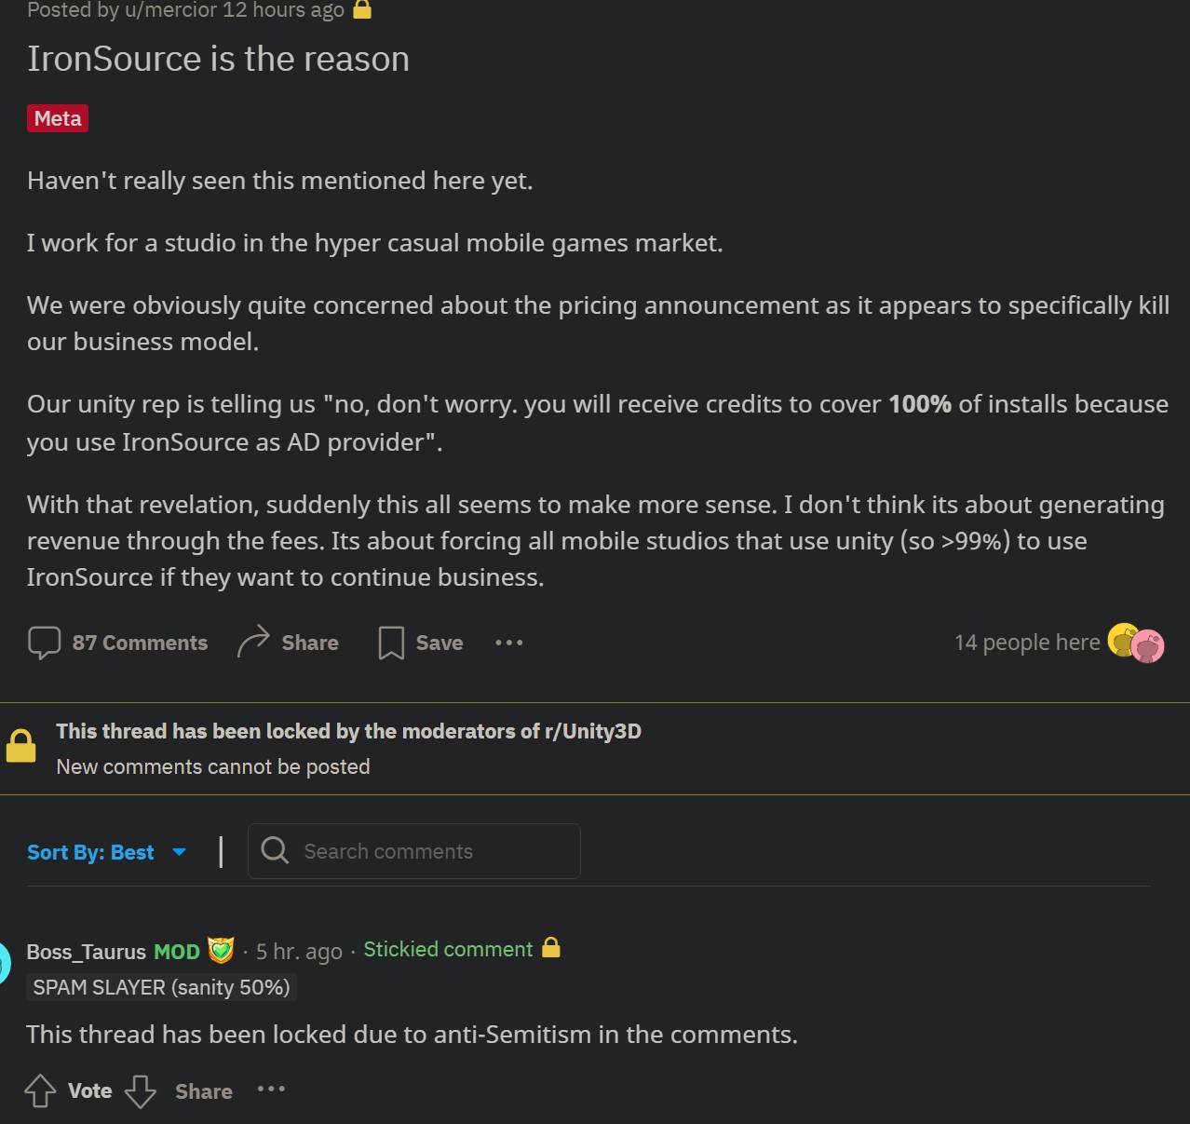
Task: Open the post's three-dot overflow menu
Action: click(508, 643)
